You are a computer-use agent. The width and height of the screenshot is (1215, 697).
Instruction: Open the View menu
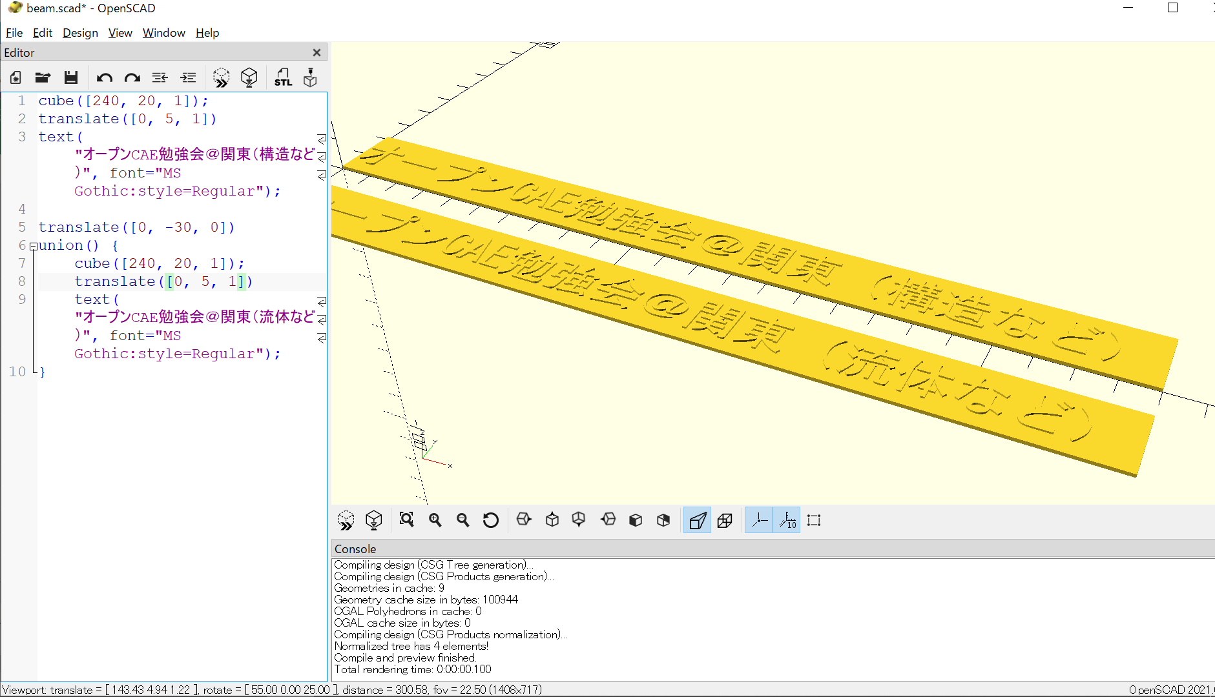[x=120, y=32]
